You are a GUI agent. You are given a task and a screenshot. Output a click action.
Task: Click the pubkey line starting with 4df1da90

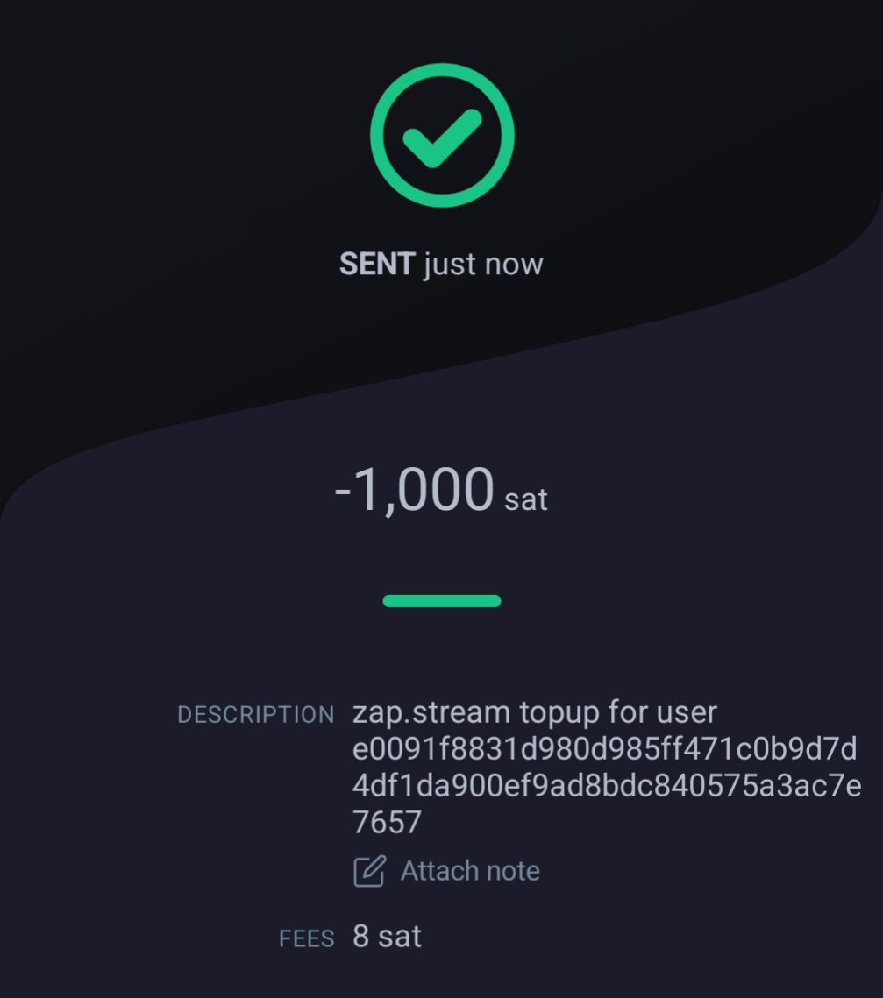tap(606, 786)
